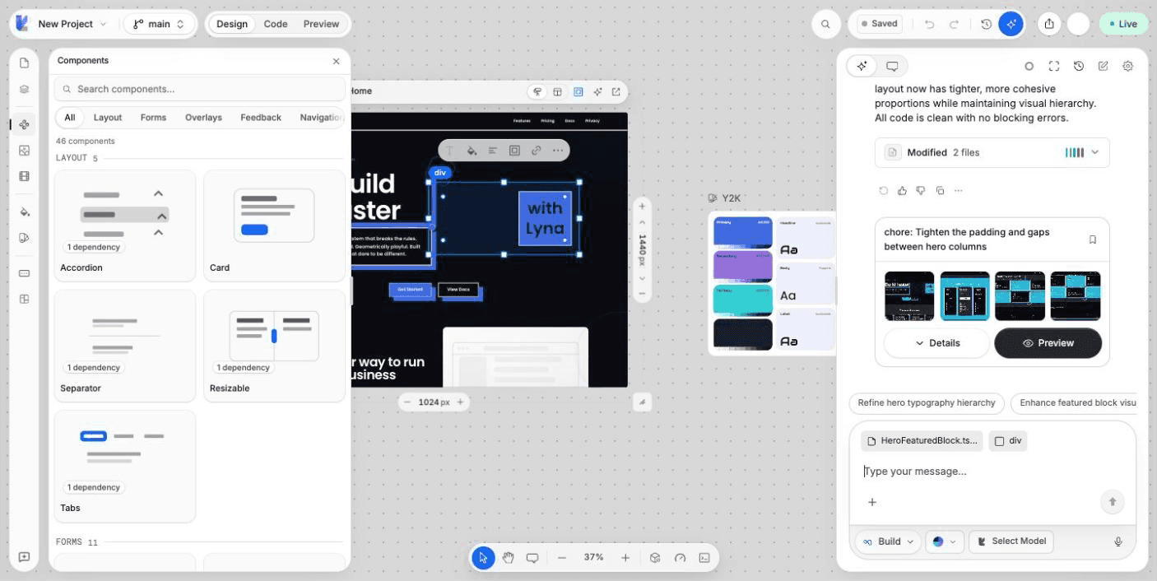Click the Saved status button
The image size is (1157, 581).
[879, 24]
